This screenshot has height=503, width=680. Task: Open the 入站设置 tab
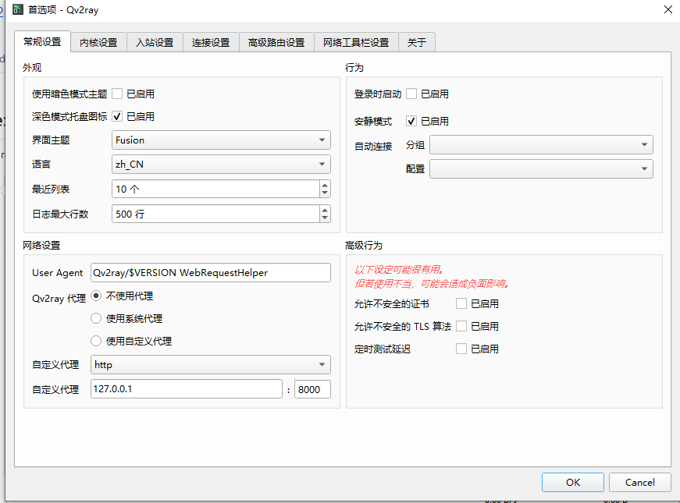click(x=155, y=42)
